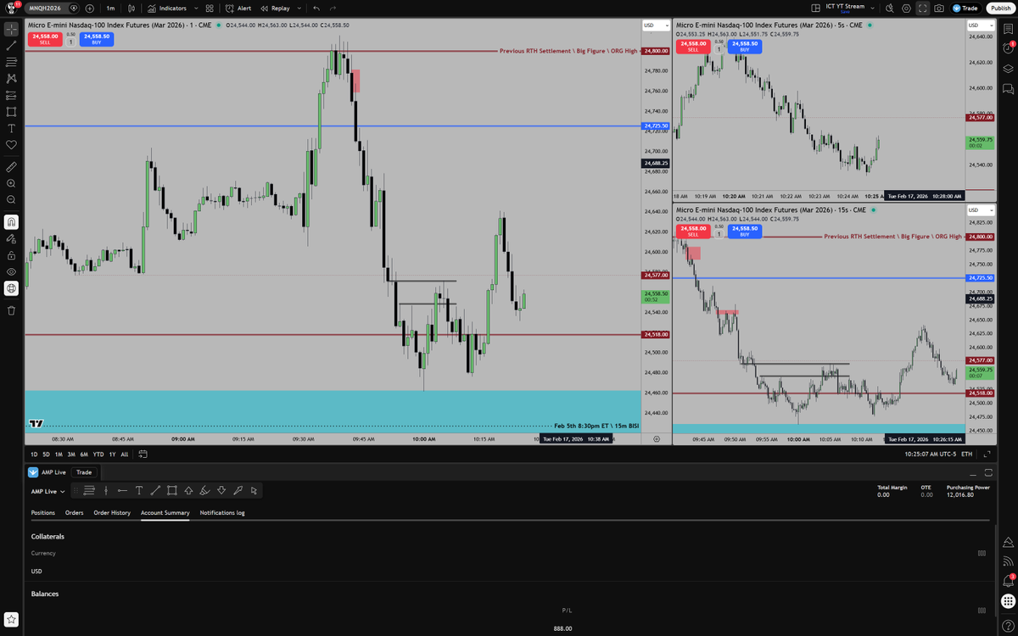1018x636 pixels.
Task: Open the candles chart style selector
Action: [x=131, y=8]
